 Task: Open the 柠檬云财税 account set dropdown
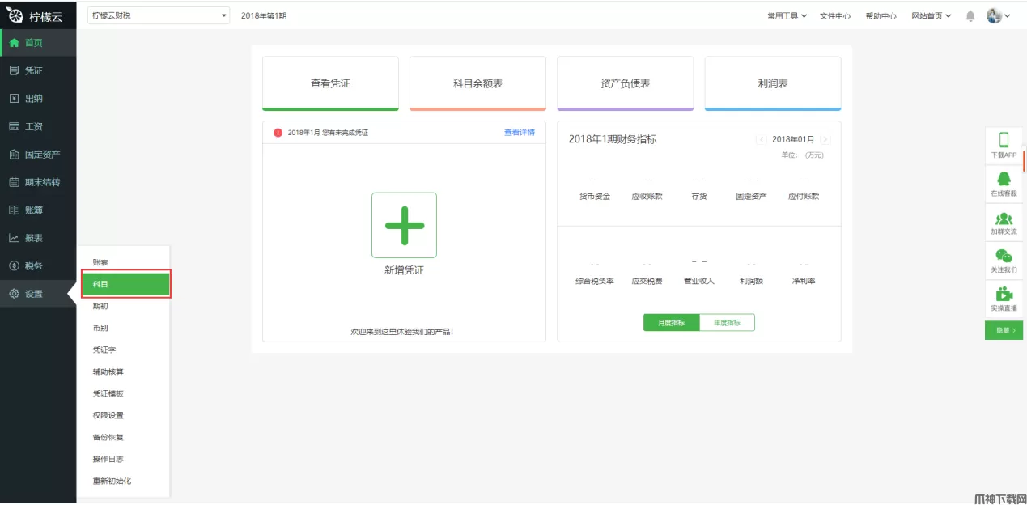158,15
